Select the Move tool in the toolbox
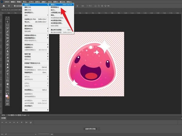This screenshot has width=182, height=136. coord(7,22)
